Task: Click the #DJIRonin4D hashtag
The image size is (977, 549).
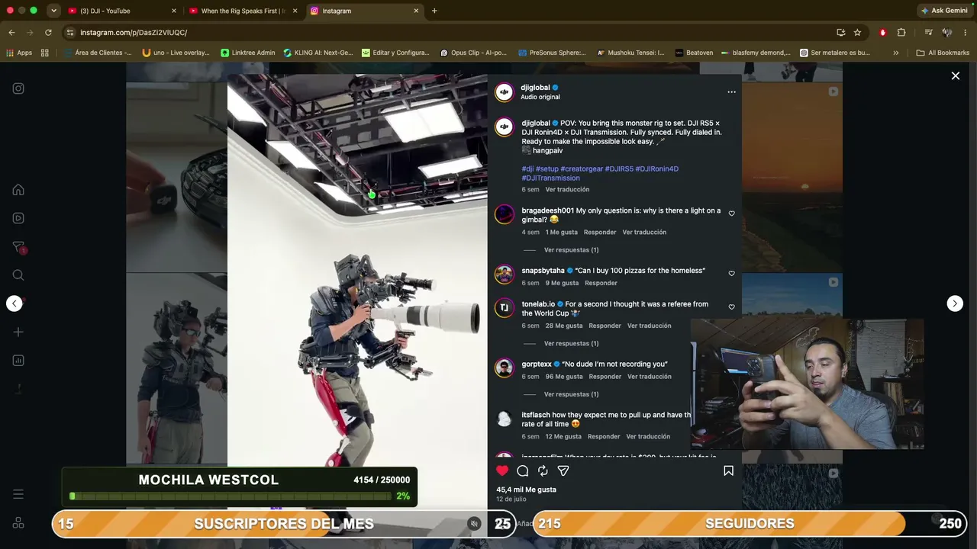Action: click(656, 169)
